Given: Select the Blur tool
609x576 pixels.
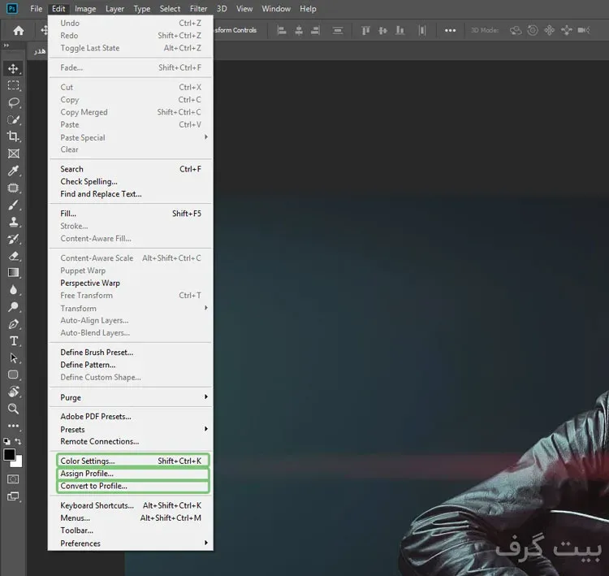Looking at the screenshot, I should (13, 290).
